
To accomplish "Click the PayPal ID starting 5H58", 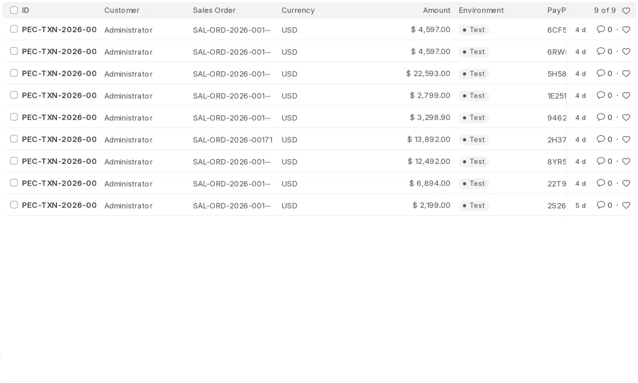I will point(557,74).
